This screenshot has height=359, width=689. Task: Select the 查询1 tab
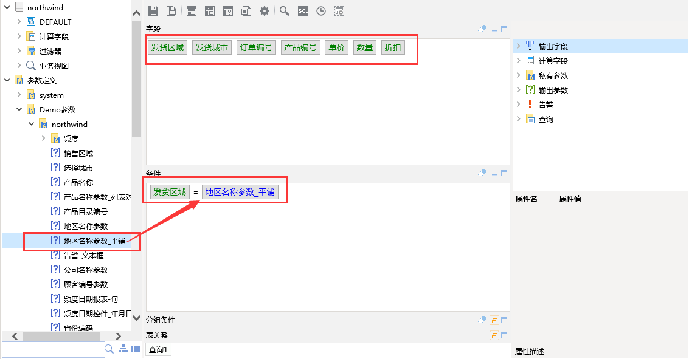tap(158, 350)
